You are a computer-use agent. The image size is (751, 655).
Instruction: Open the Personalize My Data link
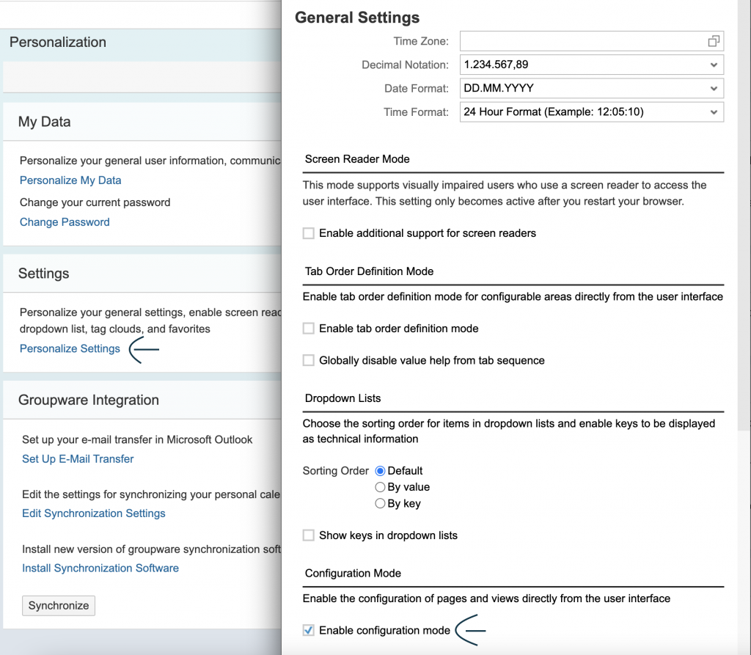click(70, 180)
